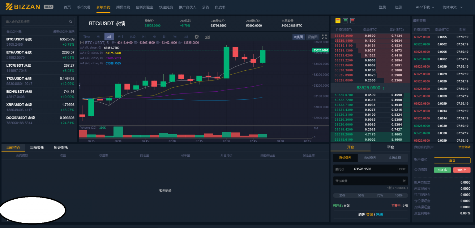Go to 期权合约 in top navigation
The width and height of the screenshot is (475, 228).
point(123,7)
